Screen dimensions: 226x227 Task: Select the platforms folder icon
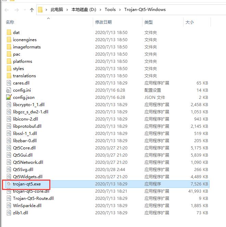point(9,61)
